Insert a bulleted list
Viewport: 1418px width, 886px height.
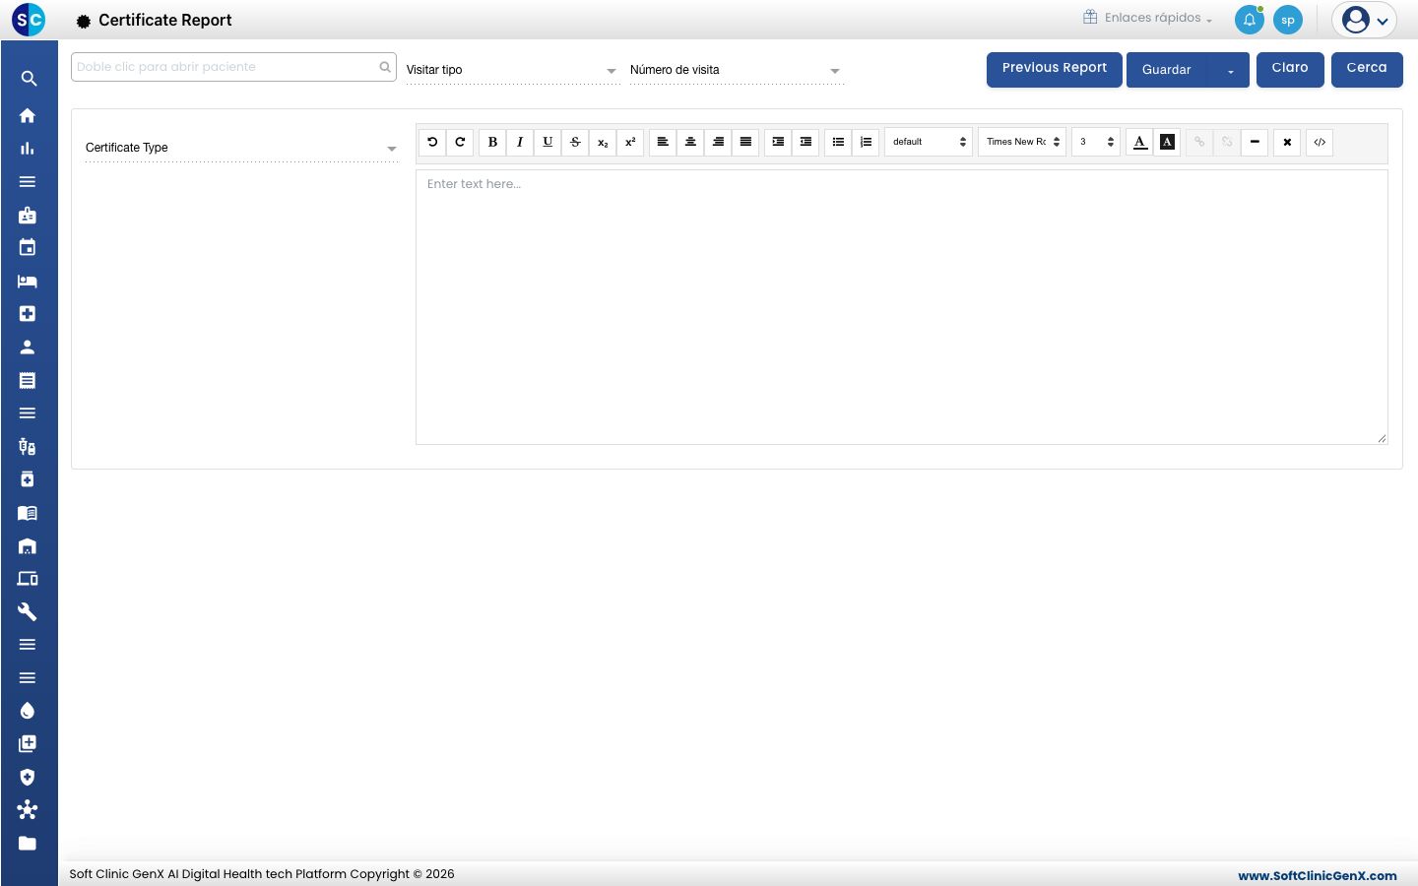pyautogui.click(x=838, y=142)
